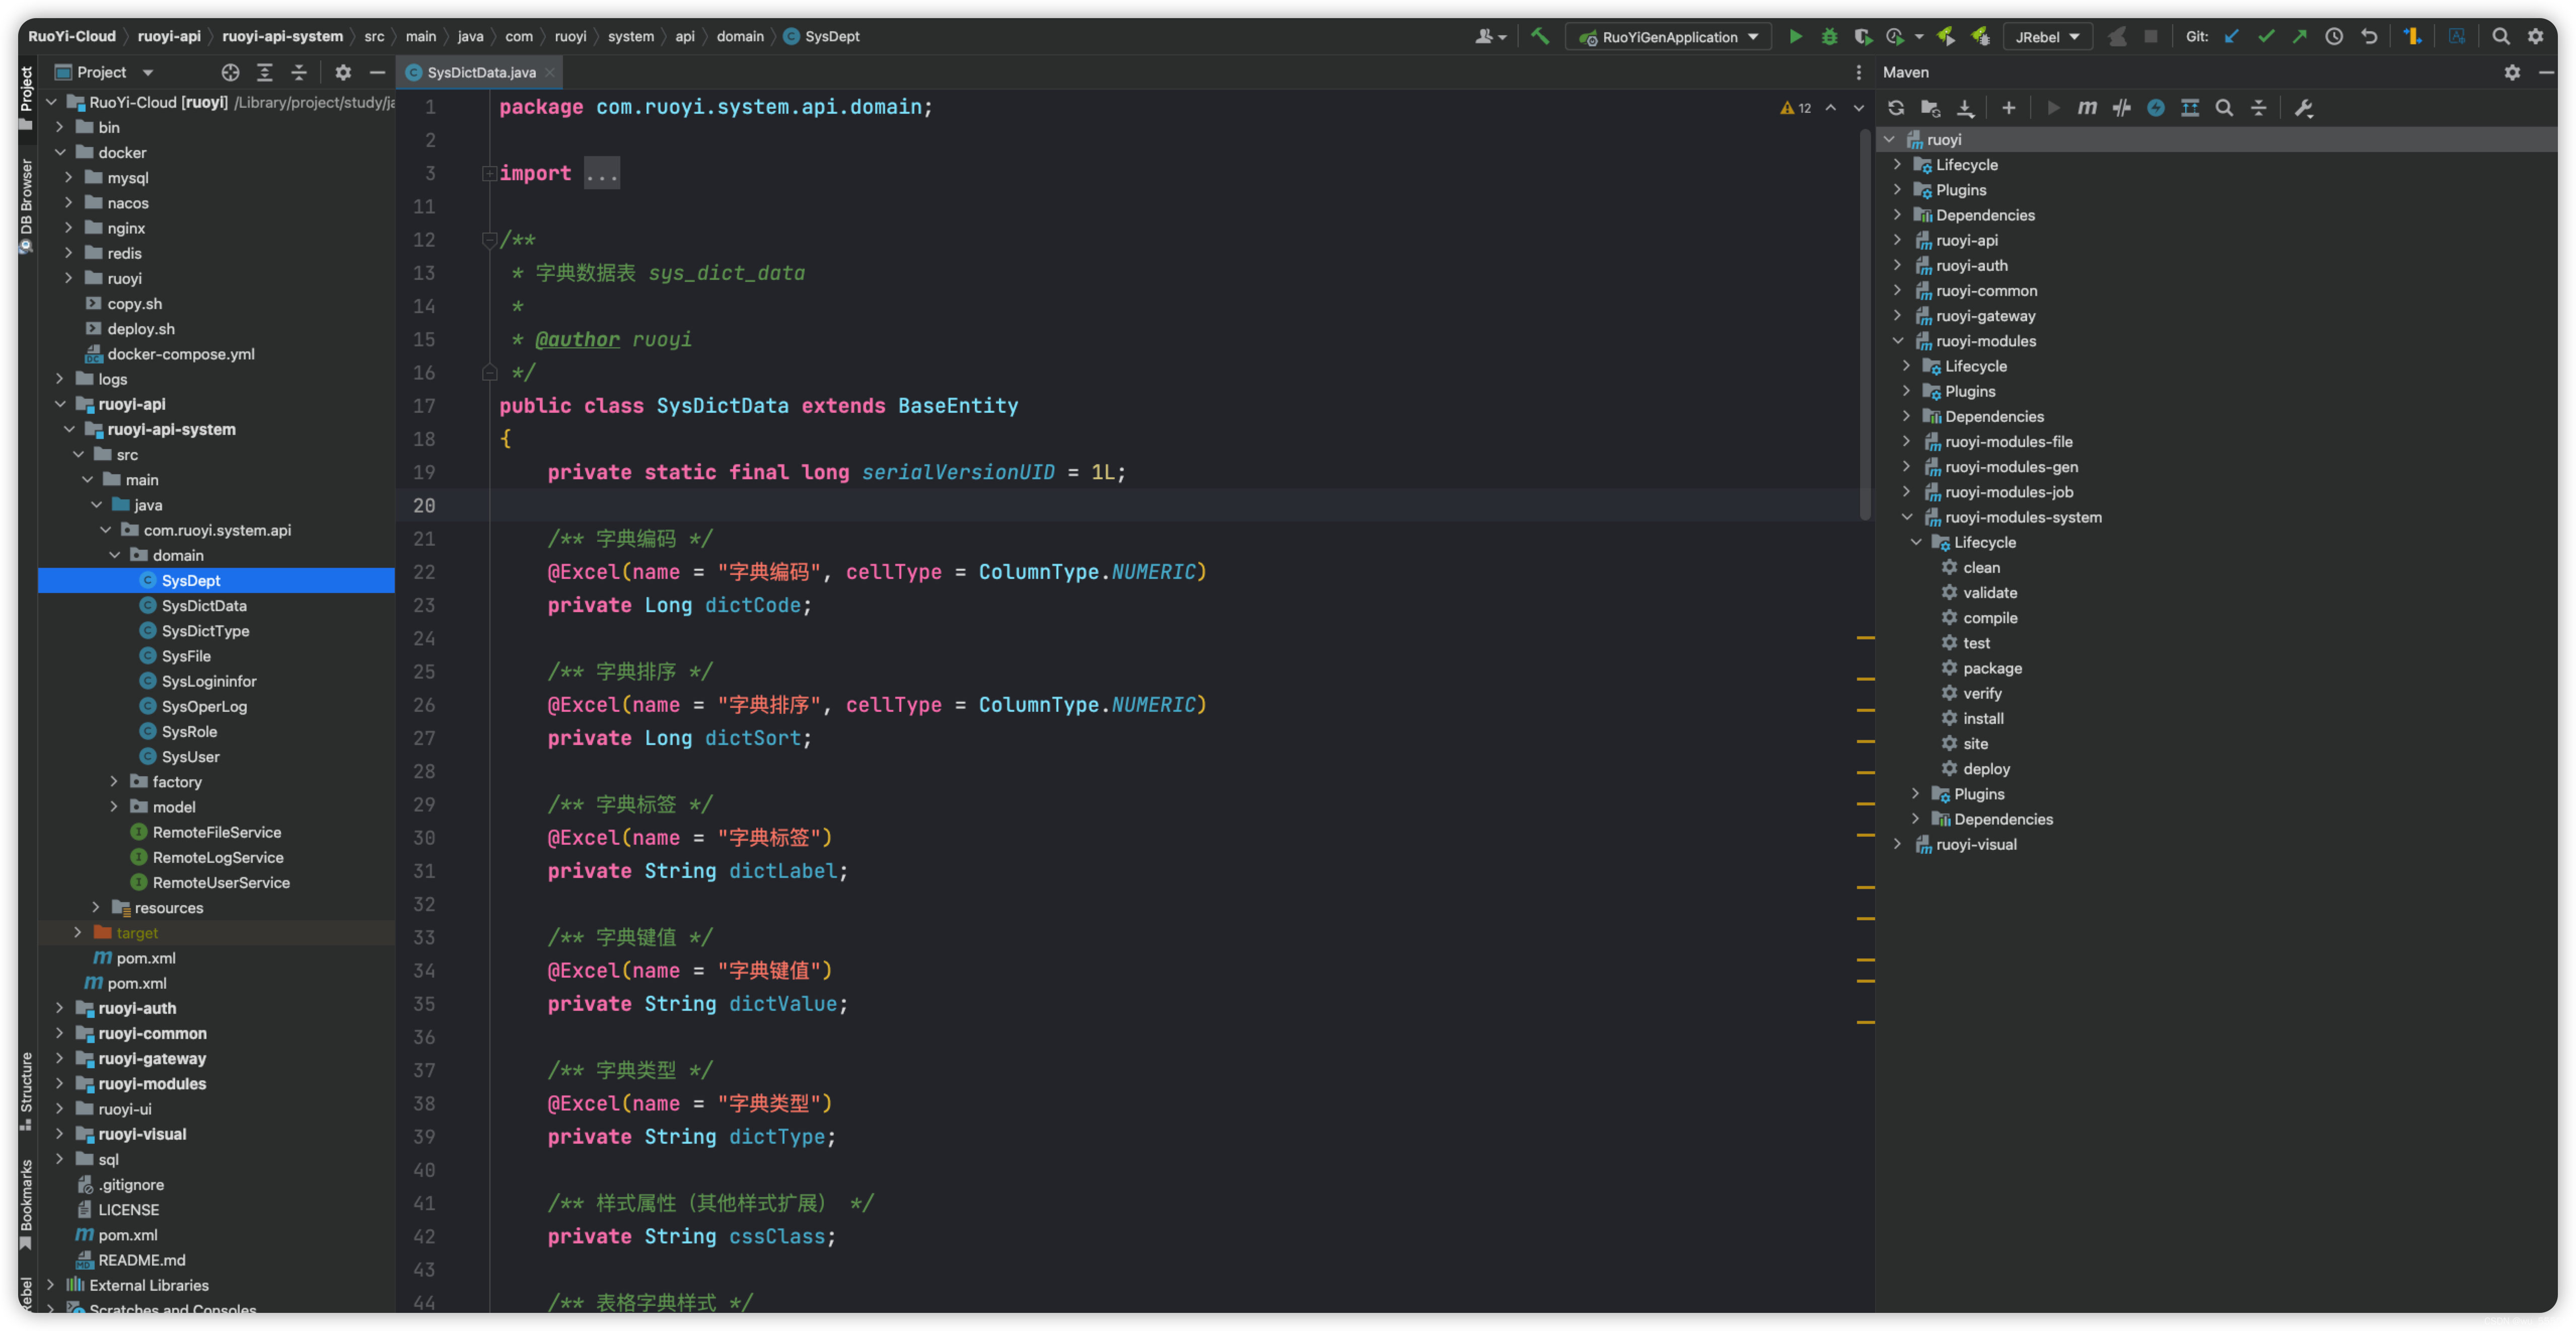This screenshot has height=1331, width=2576.
Task: Open the DB Browser side tab
Action: coord(27,207)
